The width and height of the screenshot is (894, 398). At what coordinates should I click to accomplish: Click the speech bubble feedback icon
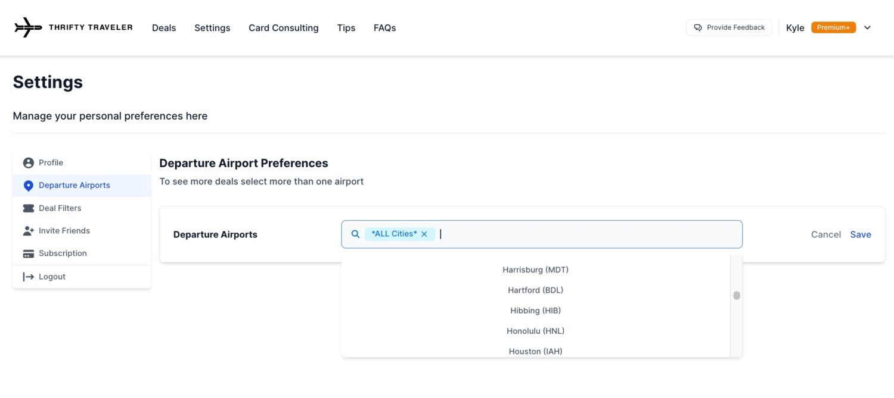[697, 27]
